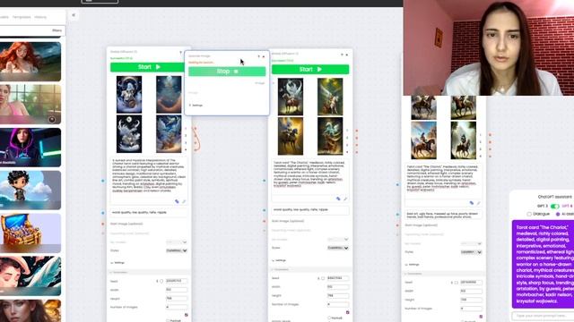The width and height of the screenshot is (574, 322).
Task: Open the Styles dropdown in the first node
Action: click(177, 250)
